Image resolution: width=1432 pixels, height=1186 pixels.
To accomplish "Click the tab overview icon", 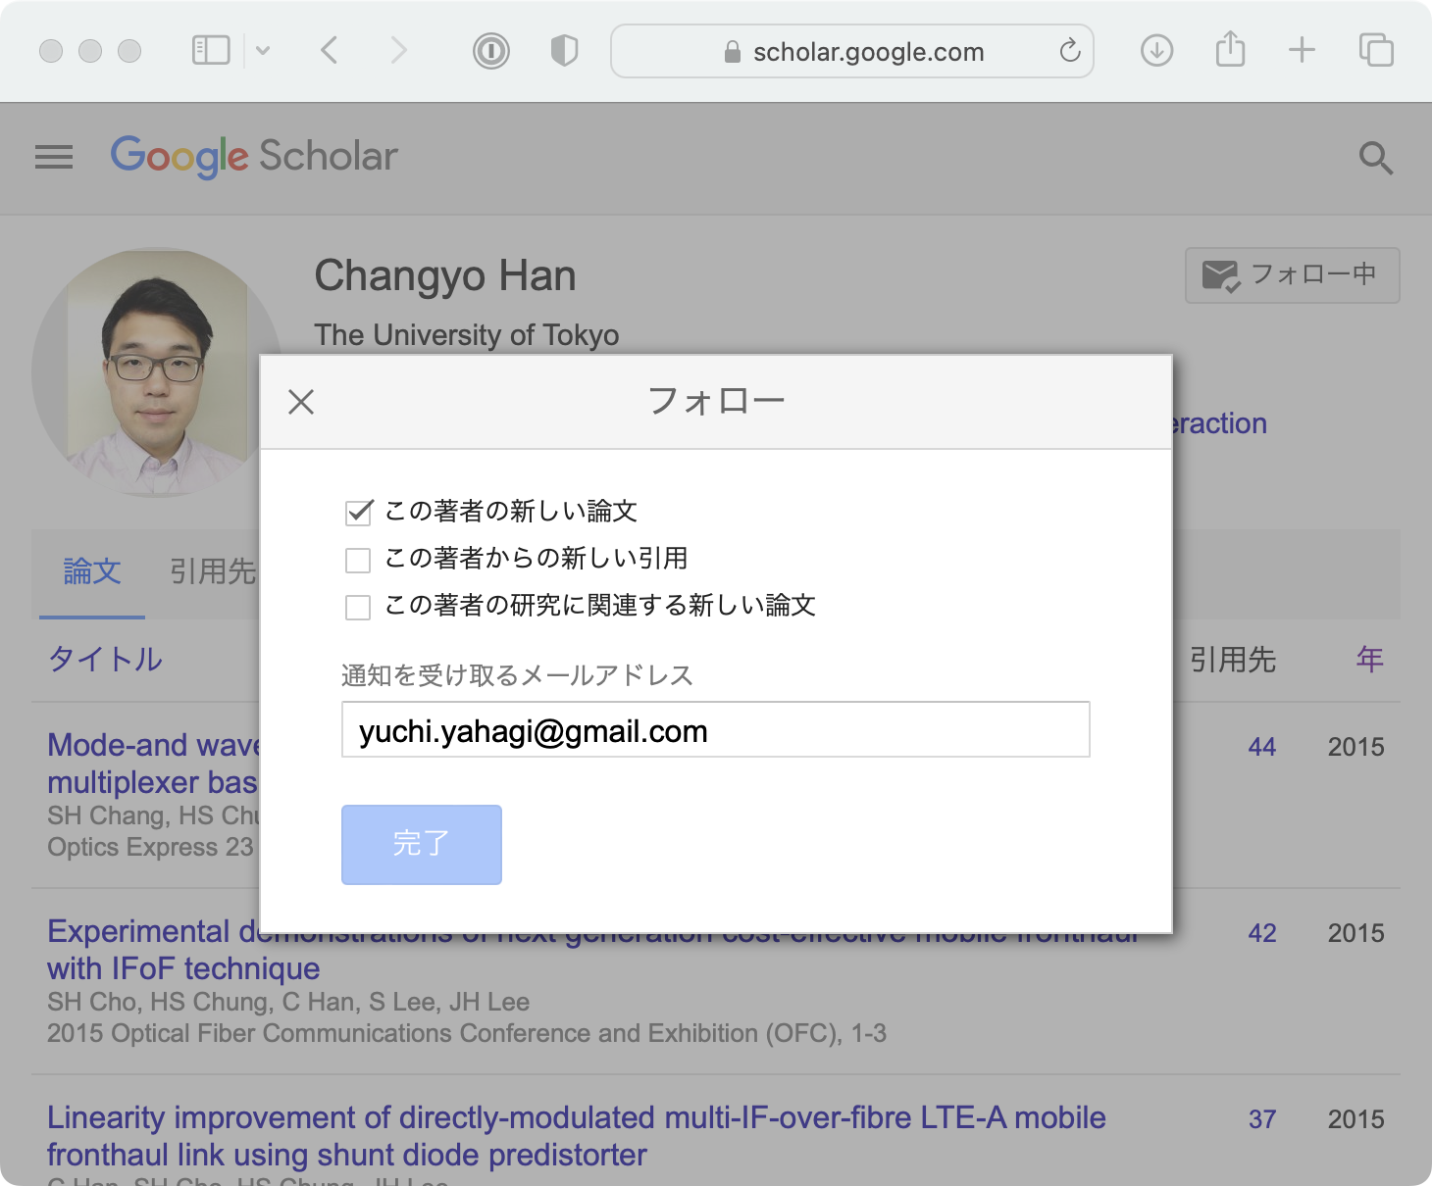I will [x=1375, y=50].
